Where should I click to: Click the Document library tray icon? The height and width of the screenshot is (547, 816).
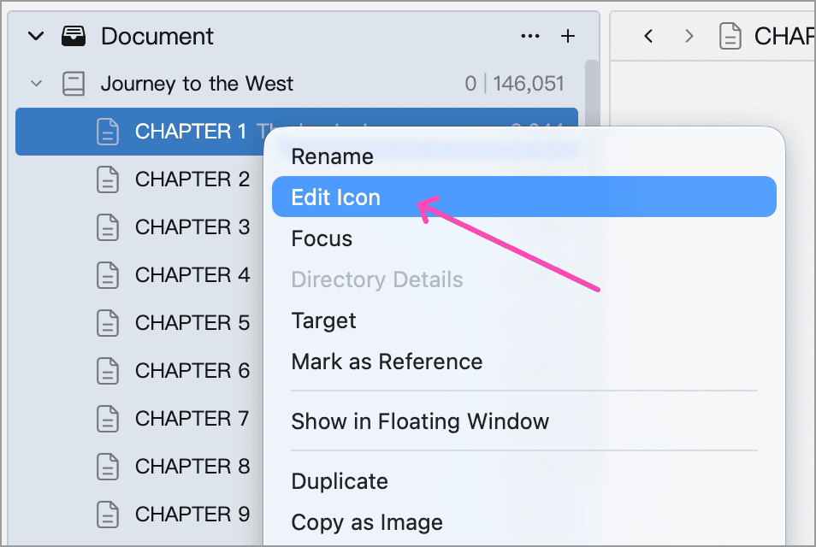[x=74, y=36]
